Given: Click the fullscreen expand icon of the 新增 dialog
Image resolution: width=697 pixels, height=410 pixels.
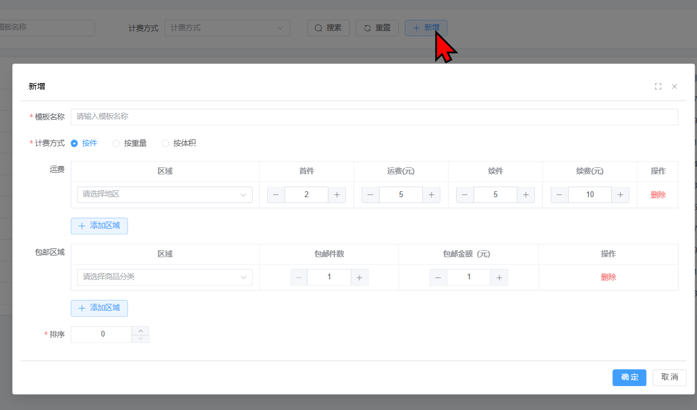Looking at the screenshot, I should (658, 86).
